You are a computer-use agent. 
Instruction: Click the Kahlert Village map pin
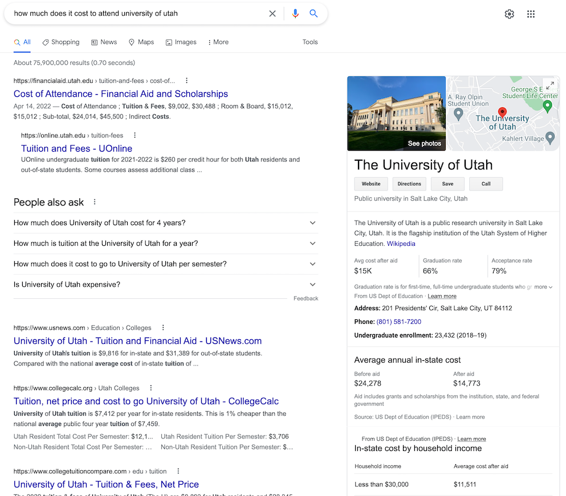click(x=550, y=137)
